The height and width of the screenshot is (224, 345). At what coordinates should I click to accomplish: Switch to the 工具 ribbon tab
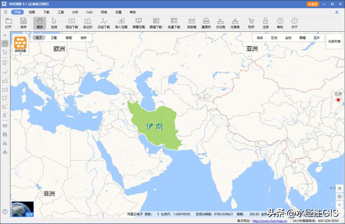click(61, 12)
